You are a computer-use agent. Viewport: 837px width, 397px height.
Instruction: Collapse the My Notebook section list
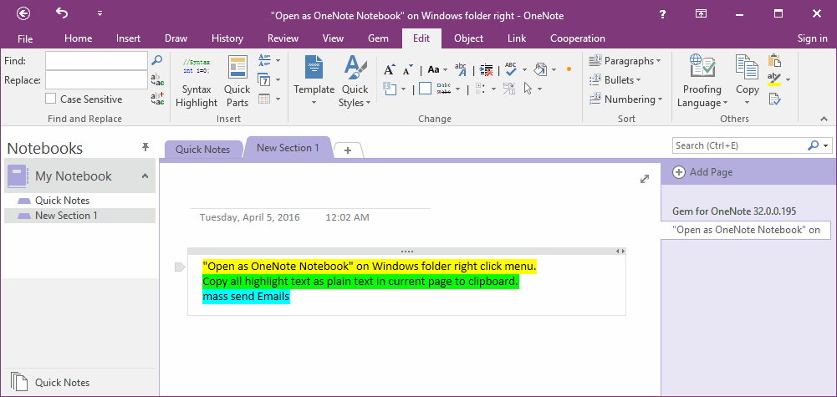145,176
